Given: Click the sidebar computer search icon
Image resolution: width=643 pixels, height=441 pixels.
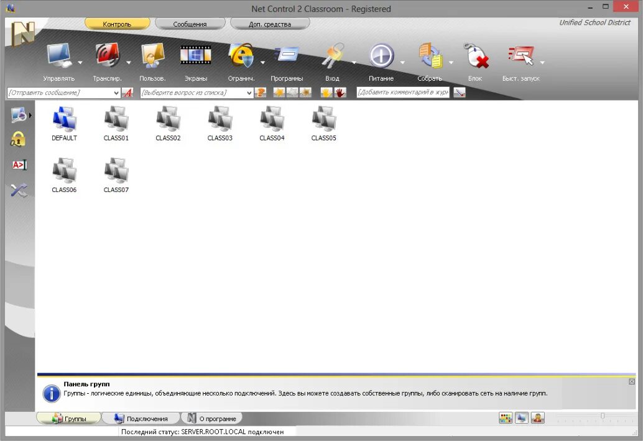Looking at the screenshot, I should tap(19, 115).
